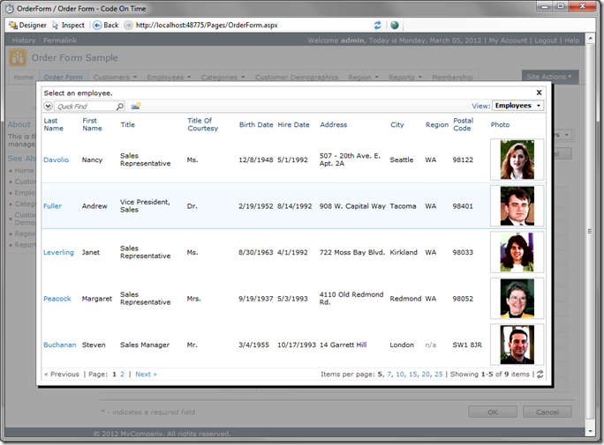Close the Select an employee dialog
Viewport: 604px width, 445px height.
pyautogui.click(x=539, y=92)
